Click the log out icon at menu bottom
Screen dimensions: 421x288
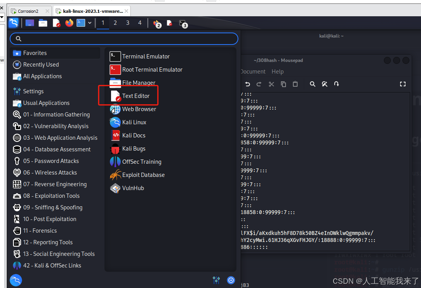coord(231,280)
